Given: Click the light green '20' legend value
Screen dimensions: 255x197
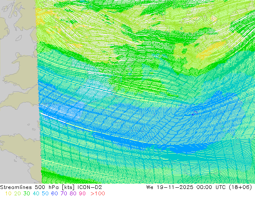Looking at the screenshot, I should pos(17,193).
